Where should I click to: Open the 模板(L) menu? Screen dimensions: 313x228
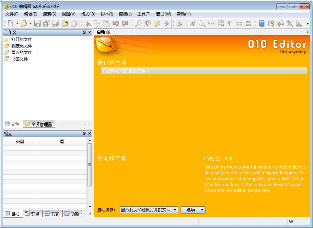coord(125,14)
